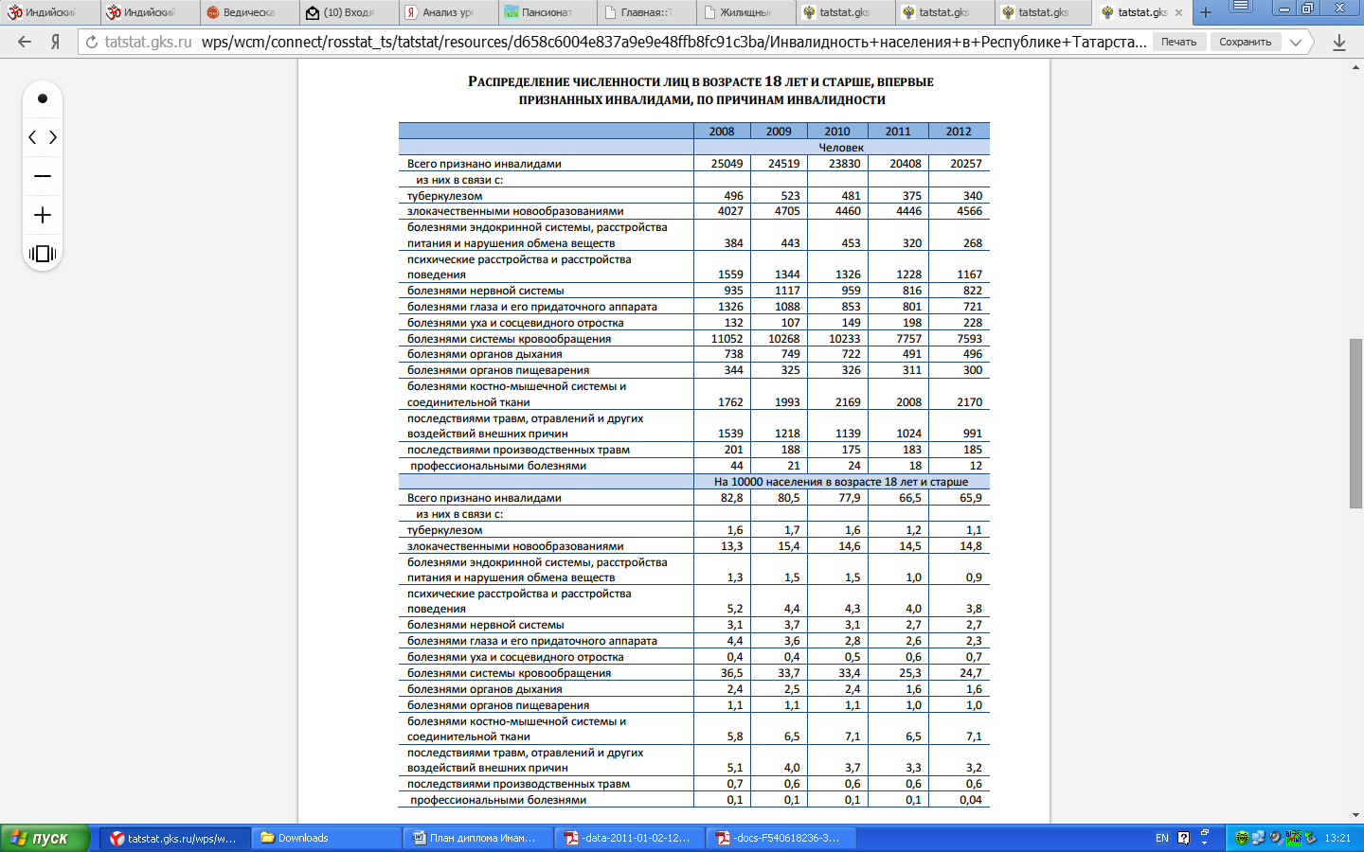Switch to the Анализ ур tab

(x=450, y=12)
